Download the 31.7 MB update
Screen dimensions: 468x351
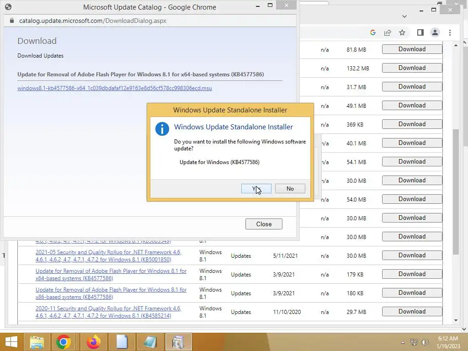click(x=412, y=87)
